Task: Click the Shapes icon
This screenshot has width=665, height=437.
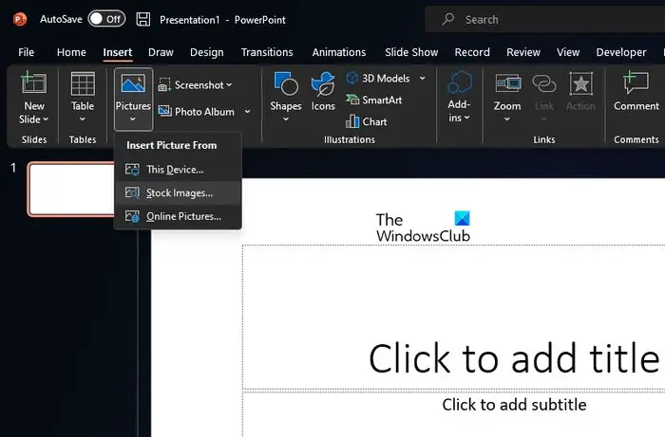Action: coord(286,82)
